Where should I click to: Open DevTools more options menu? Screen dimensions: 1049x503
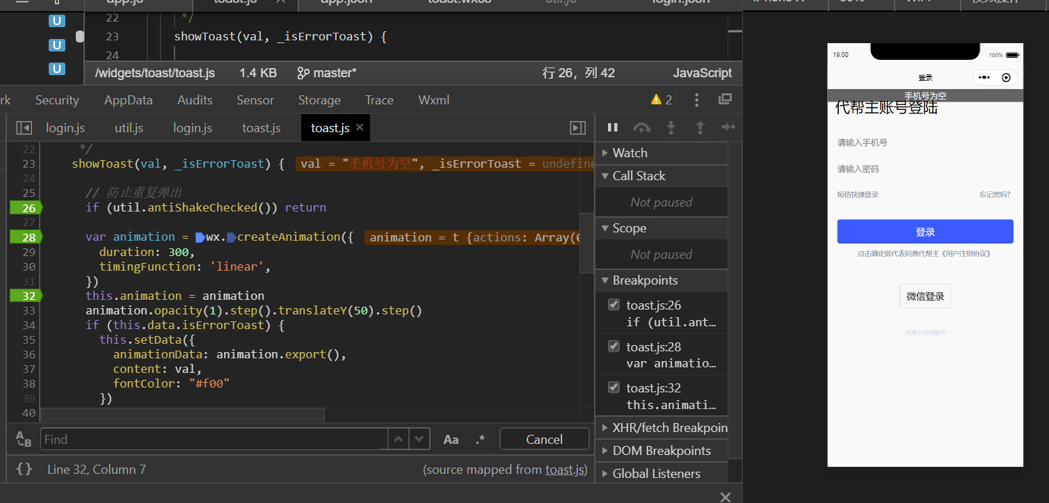696,100
